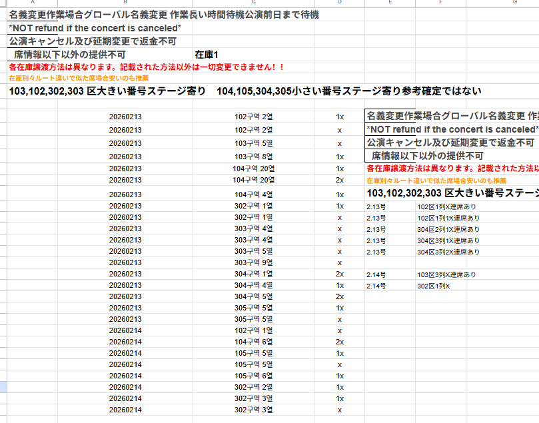Select 2.13号 beside 304区2列1X連席あり
The height and width of the screenshot is (423, 539).
point(376,230)
